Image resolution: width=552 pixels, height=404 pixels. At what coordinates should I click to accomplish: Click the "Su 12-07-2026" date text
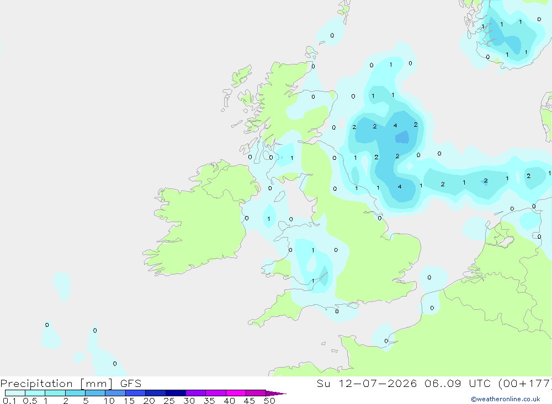pyautogui.click(x=367, y=383)
